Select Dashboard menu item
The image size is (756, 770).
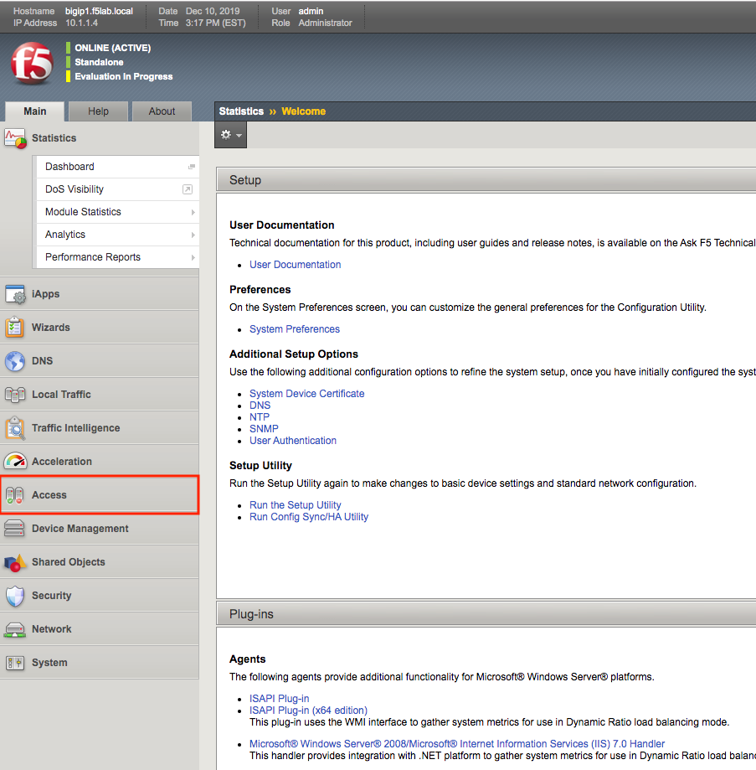118,167
